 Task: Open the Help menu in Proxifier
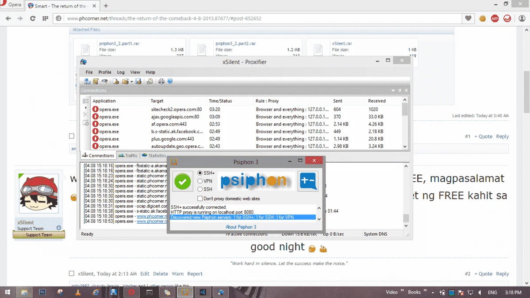[150, 73]
